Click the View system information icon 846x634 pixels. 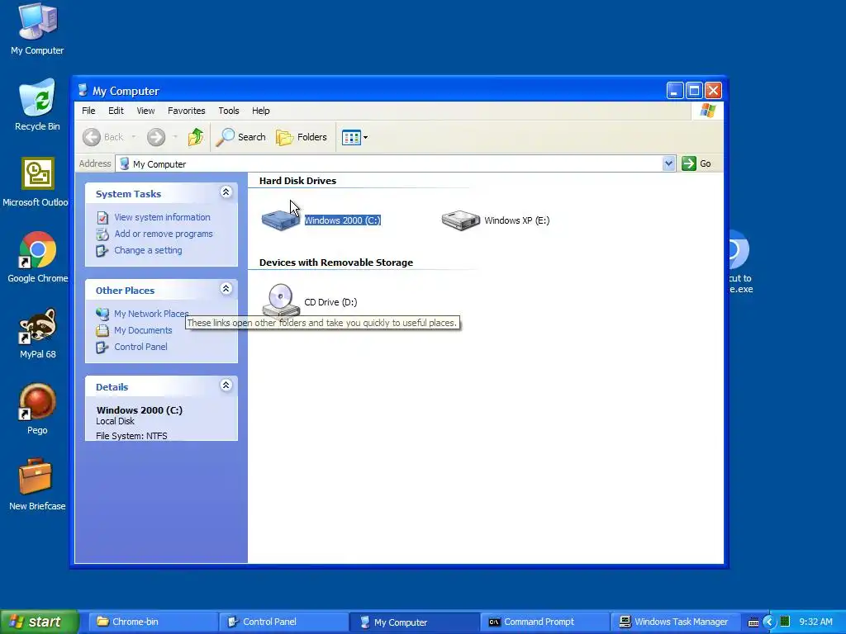(102, 217)
